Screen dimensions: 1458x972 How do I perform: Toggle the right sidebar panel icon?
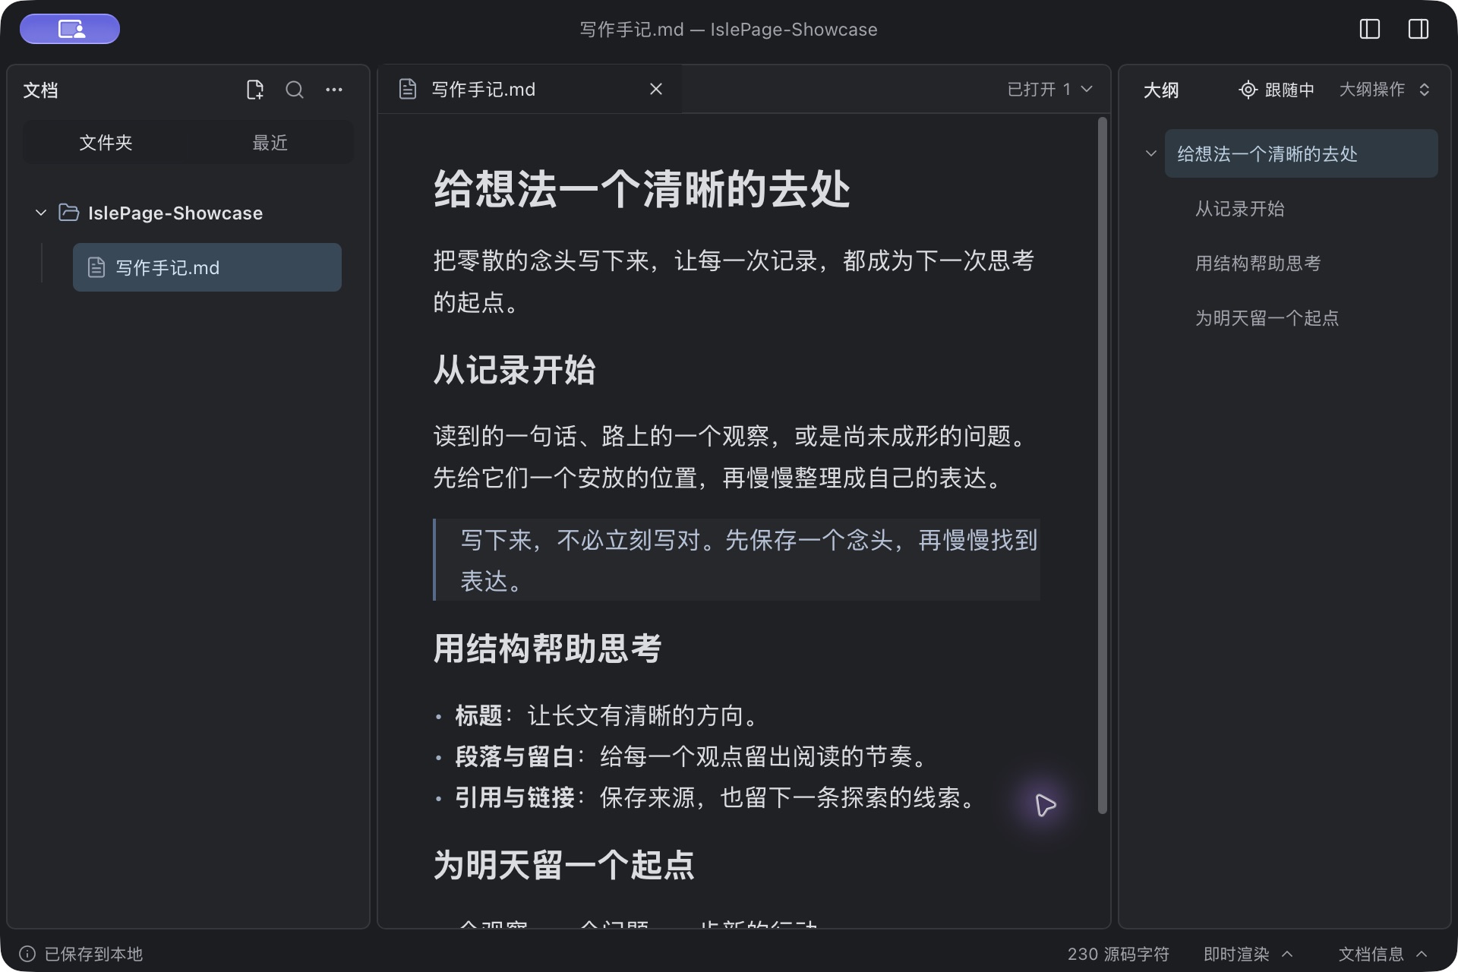coord(1418,29)
